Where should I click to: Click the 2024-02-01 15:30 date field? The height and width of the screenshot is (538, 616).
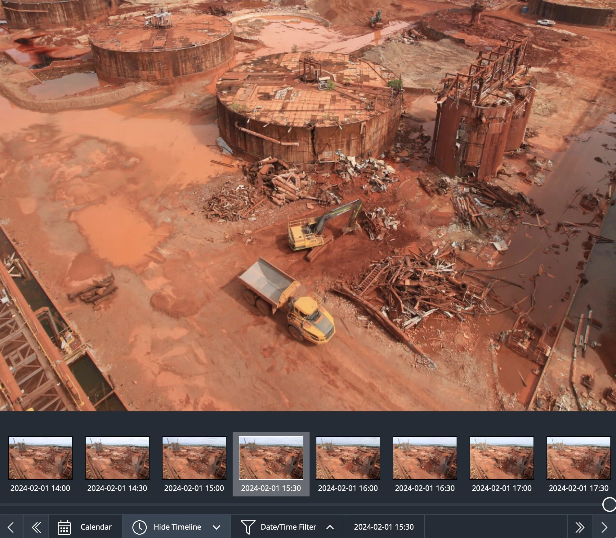pos(384,527)
